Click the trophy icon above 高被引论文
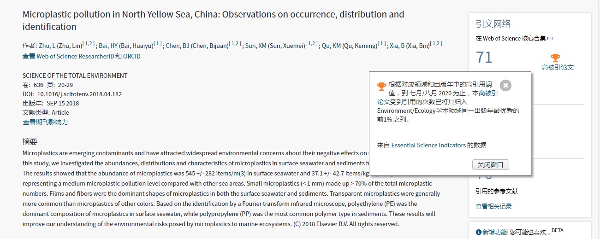This screenshot has height=239, width=600. coord(555,58)
